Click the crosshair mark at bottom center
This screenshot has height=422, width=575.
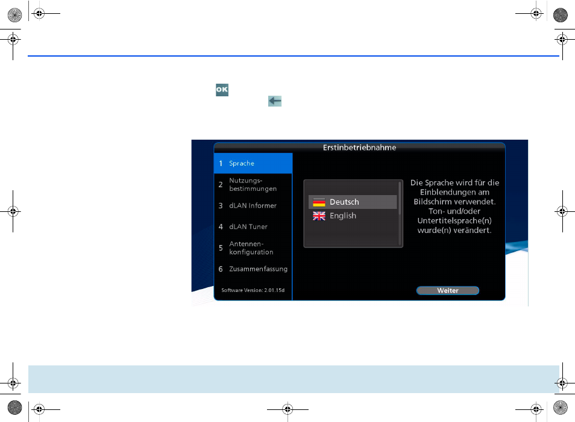pos(287,409)
